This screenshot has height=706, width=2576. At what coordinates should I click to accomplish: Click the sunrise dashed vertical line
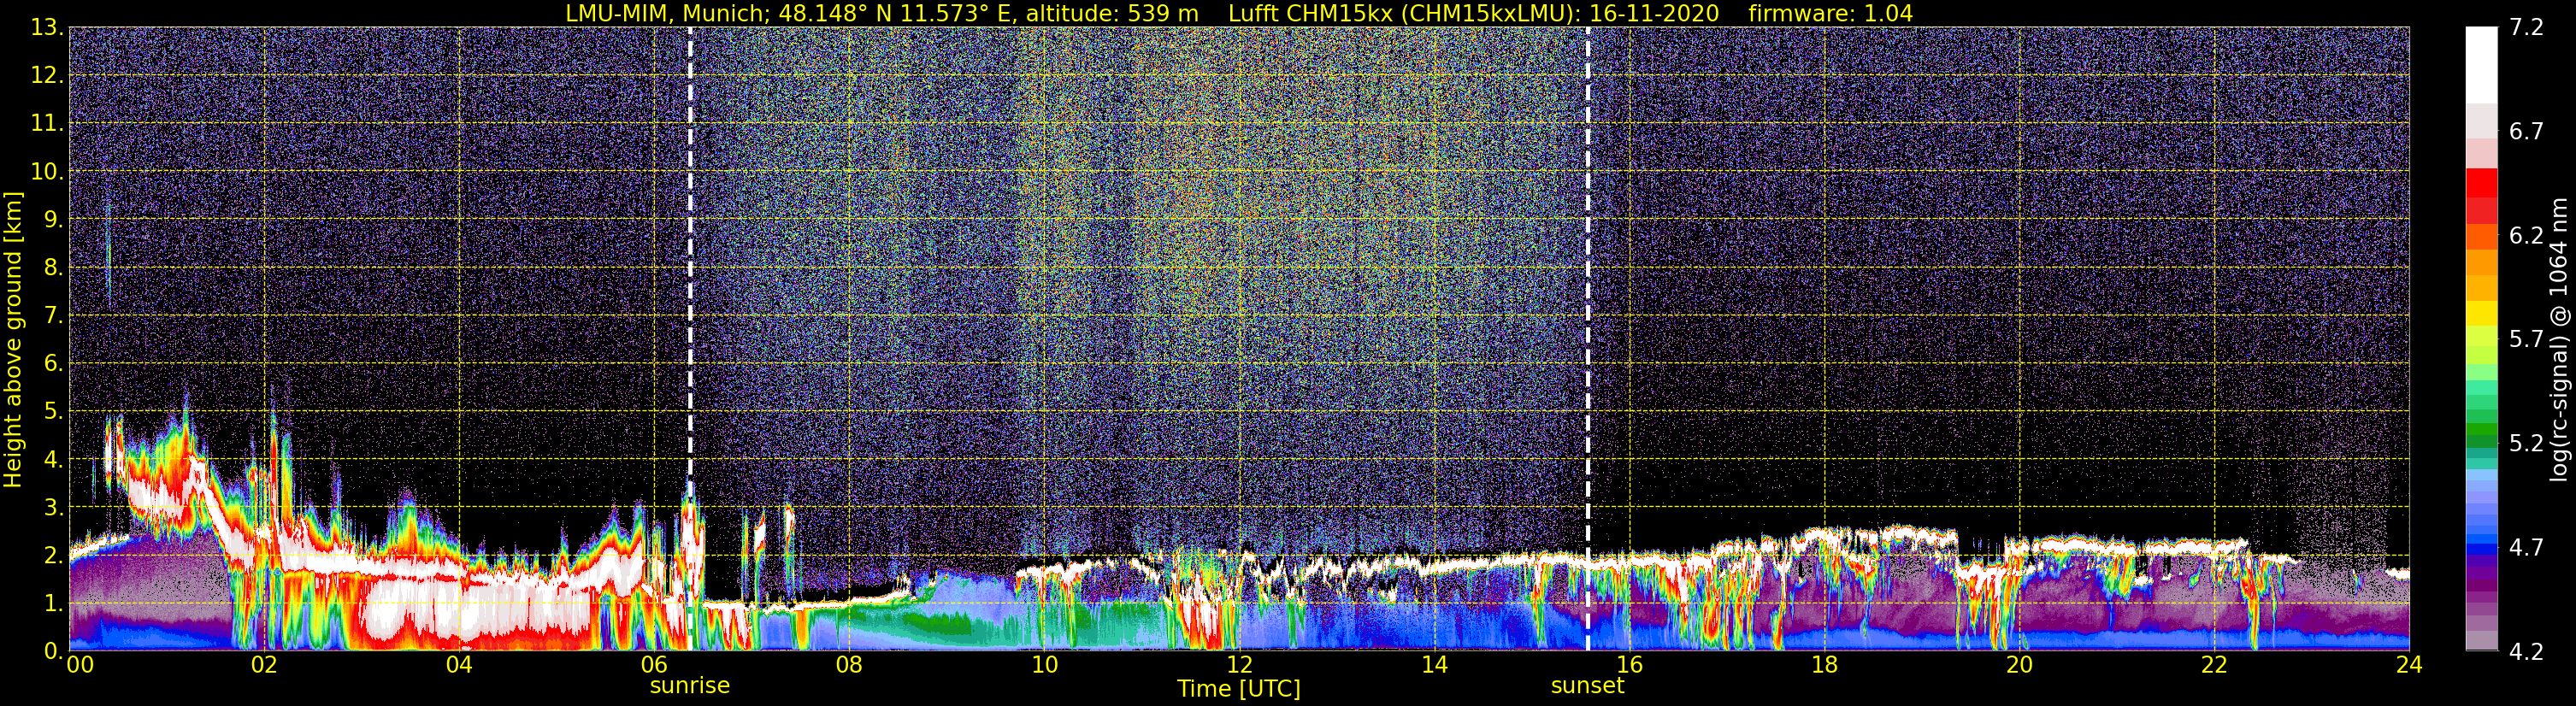click(x=690, y=338)
